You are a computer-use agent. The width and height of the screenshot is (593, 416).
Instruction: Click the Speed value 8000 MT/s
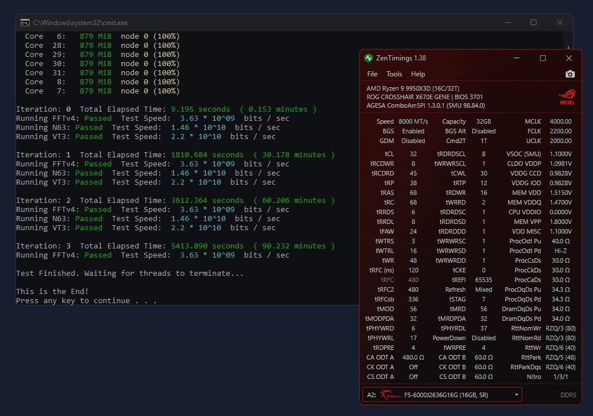pyautogui.click(x=413, y=121)
